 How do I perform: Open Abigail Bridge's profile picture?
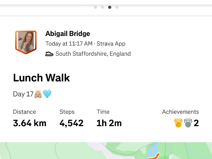pyautogui.click(x=25, y=42)
